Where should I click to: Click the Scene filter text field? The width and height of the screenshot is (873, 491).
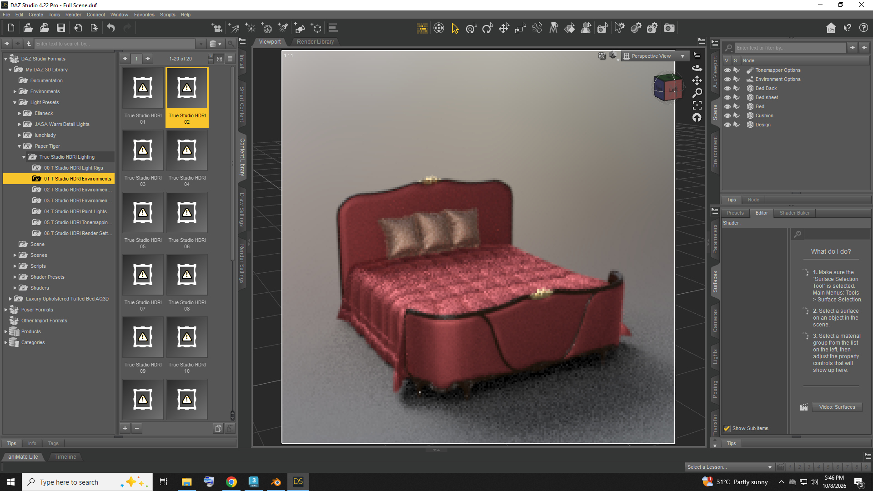(790, 48)
